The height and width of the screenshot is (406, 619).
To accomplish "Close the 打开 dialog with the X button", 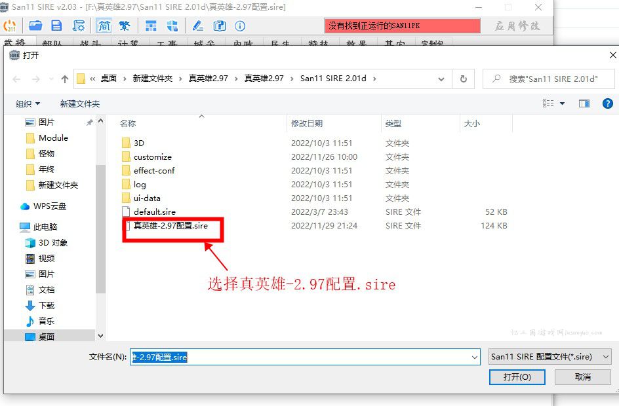I will click(612, 55).
